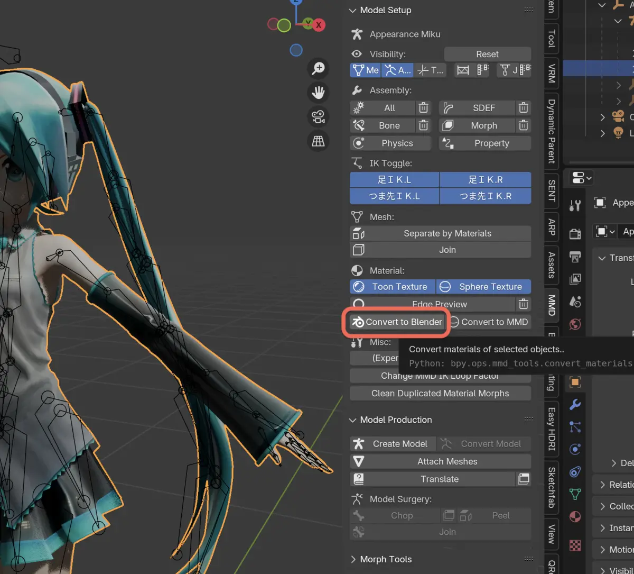Click Separate by Materials button

pyautogui.click(x=440, y=233)
